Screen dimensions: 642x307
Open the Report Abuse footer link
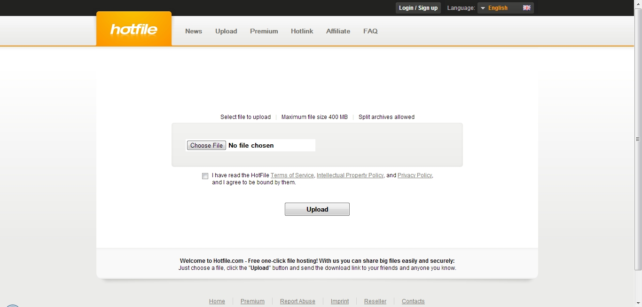[298, 301]
